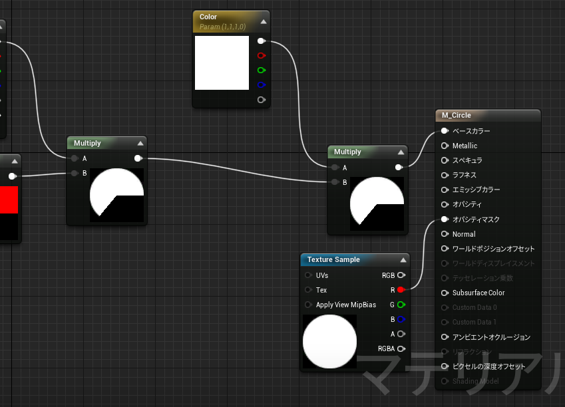The height and width of the screenshot is (407, 565).
Task: Click the ラフネス input pin
Action: click(x=445, y=175)
